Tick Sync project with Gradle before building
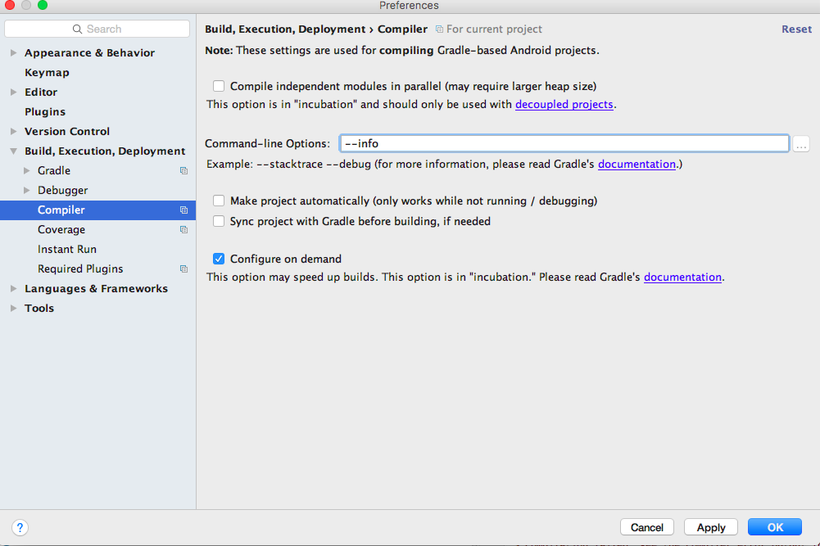820x546 pixels. tap(219, 222)
